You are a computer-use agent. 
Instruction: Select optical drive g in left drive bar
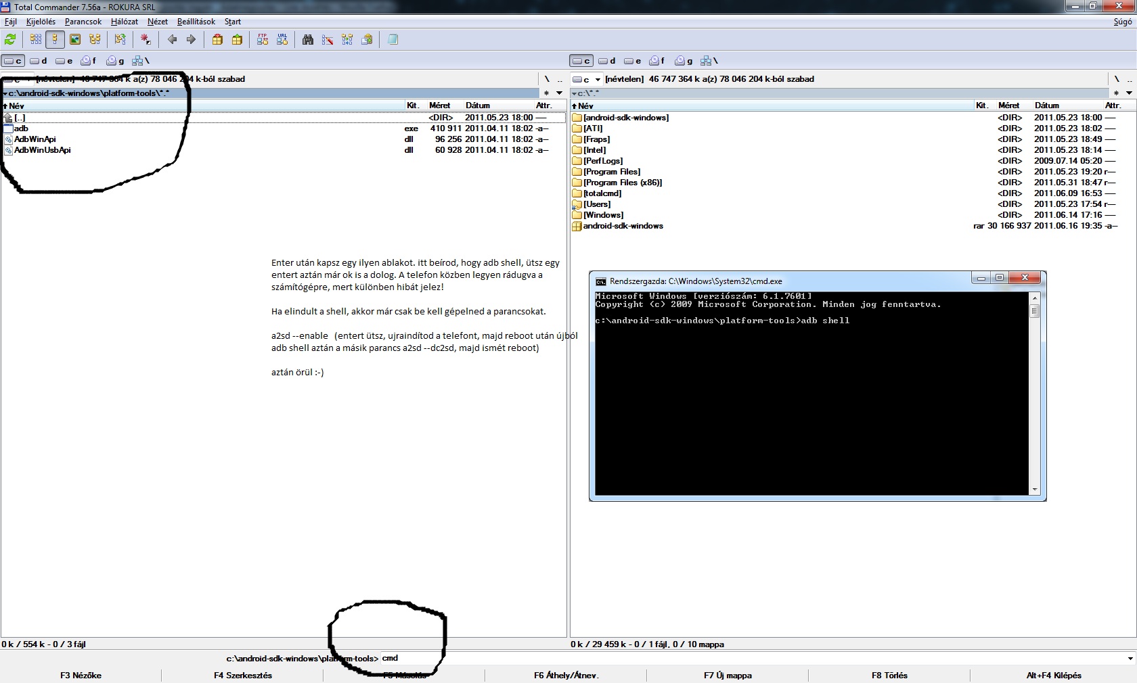pos(115,61)
